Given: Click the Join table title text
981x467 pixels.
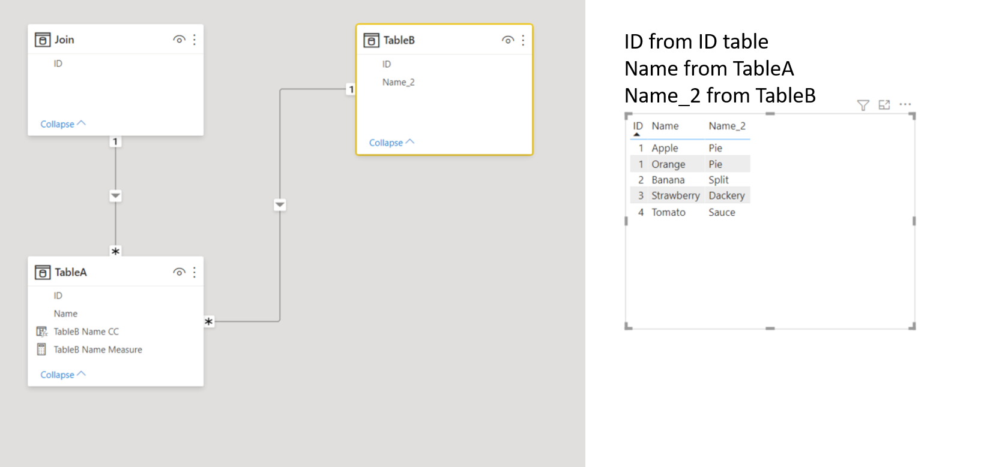Looking at the screenshot, I should 64,40.
